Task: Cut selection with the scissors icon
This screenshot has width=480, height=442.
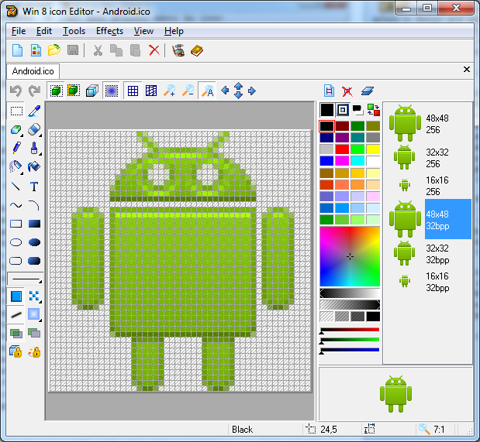Action: click(x=98, y=50)
